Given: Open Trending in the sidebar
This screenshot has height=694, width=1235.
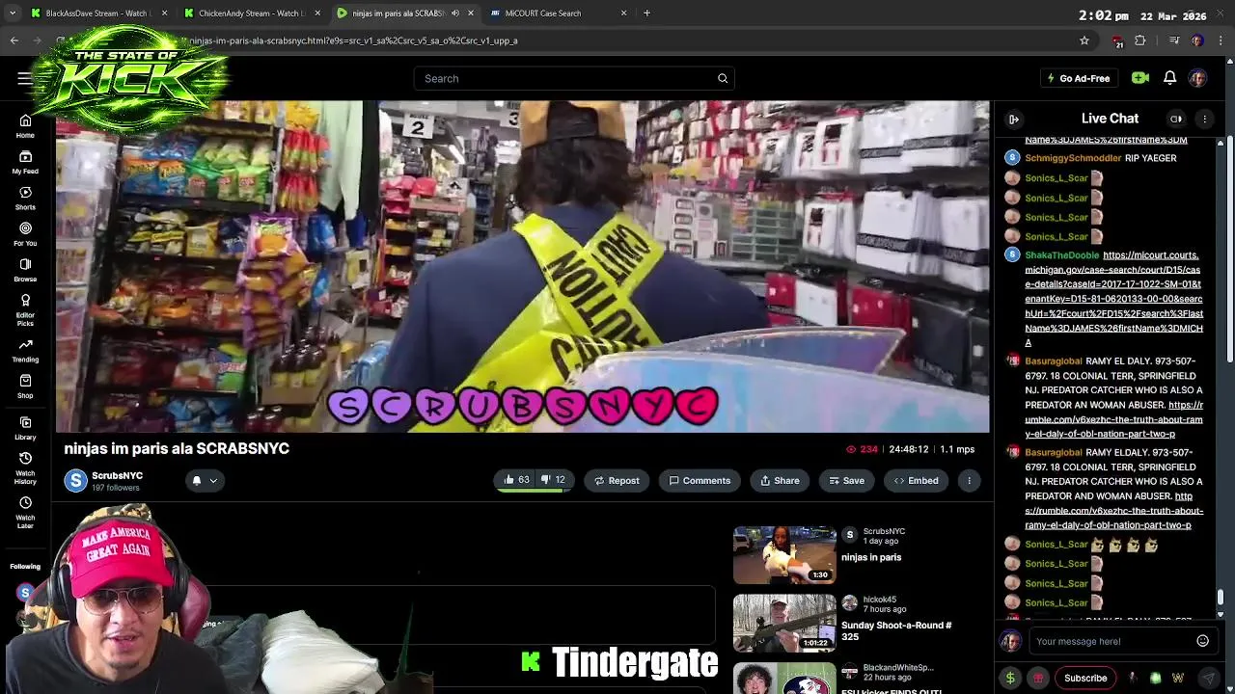Looking at the screenshot, I should click(25, 350).
